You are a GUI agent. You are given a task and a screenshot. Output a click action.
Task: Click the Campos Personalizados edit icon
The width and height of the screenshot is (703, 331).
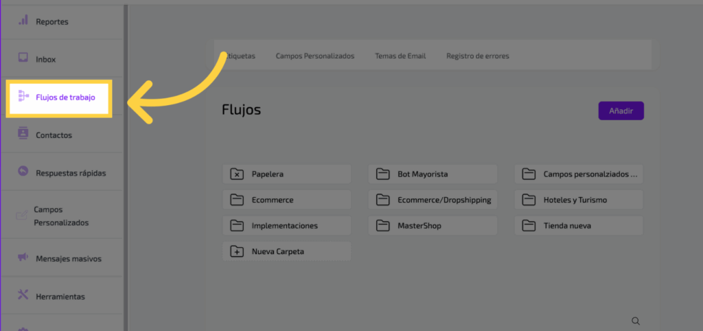click(21, 216)
